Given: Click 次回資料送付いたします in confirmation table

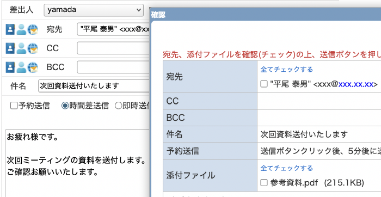Looking at the screenshot, I should pos(304,134).
